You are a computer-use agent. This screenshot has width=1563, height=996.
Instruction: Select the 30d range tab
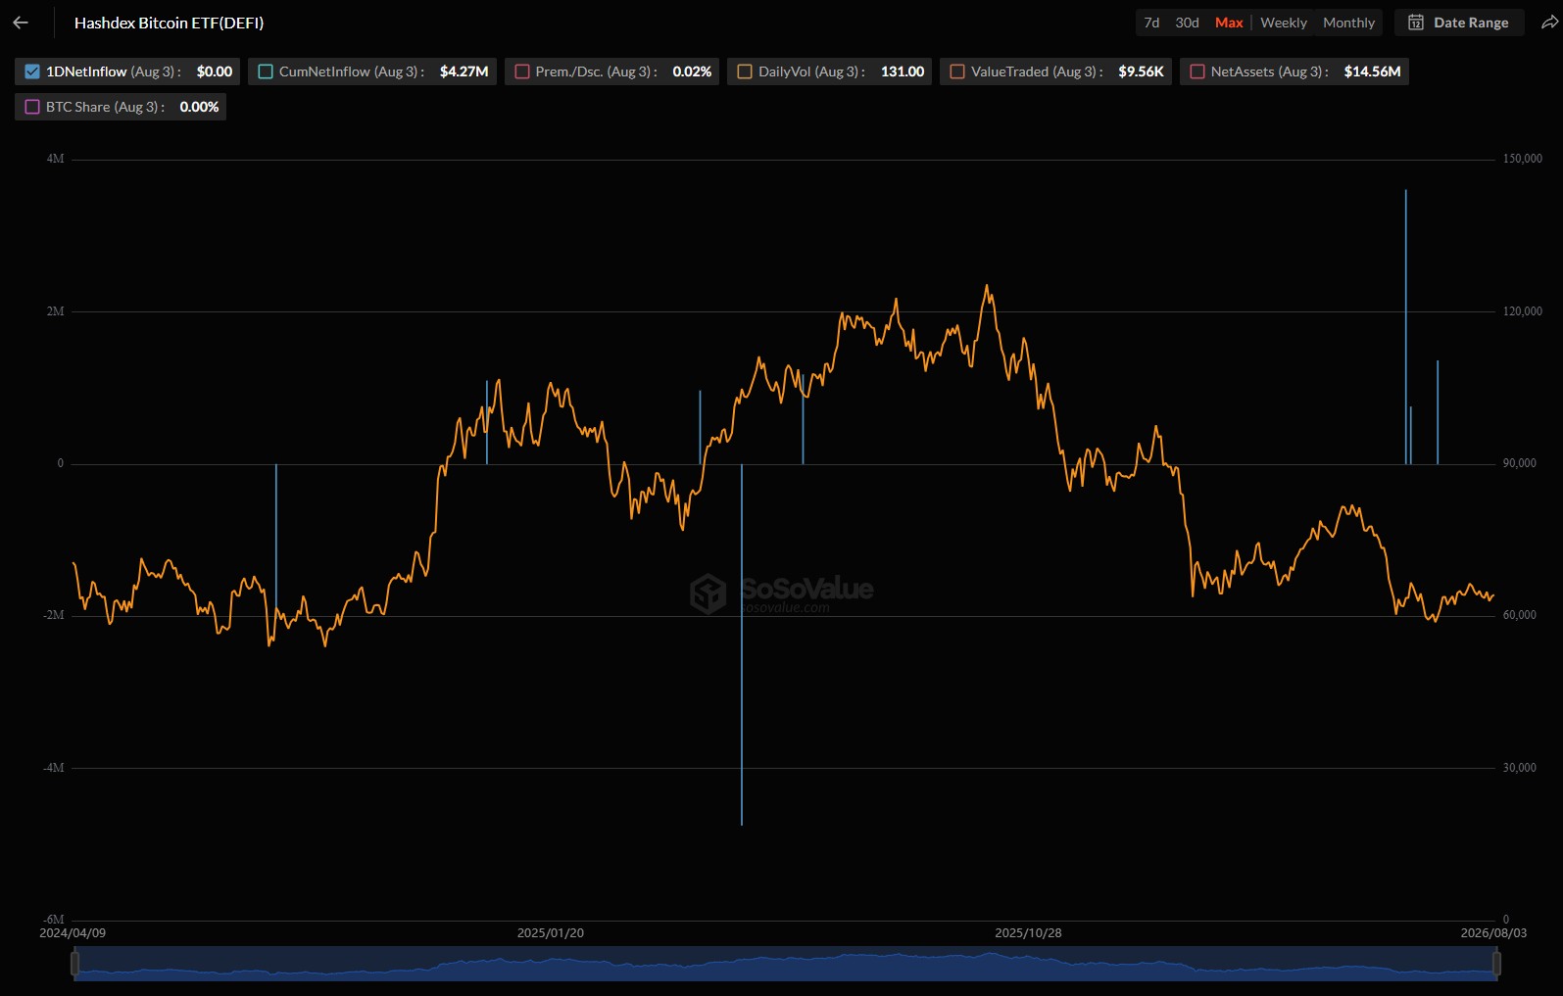(1187, 23)
